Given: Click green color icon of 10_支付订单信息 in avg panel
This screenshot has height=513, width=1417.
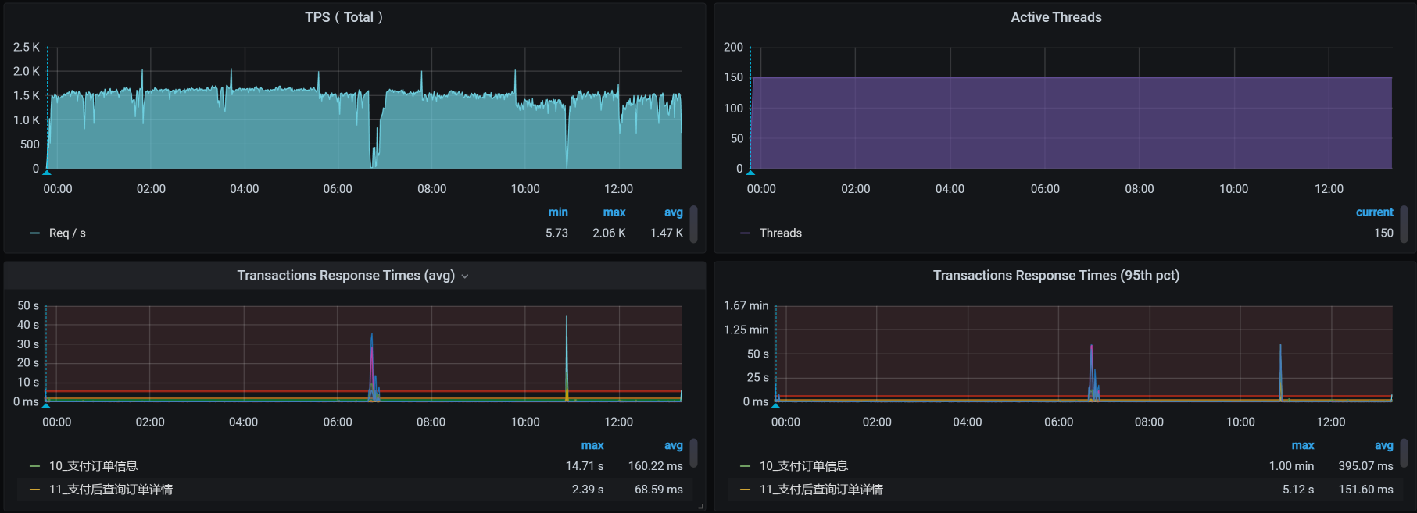Looking at the screenshot, I should click(34, 466).
